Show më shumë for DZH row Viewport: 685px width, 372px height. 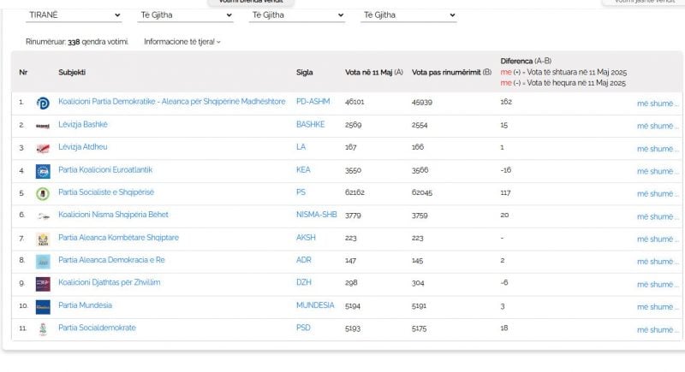pos(658,284)
